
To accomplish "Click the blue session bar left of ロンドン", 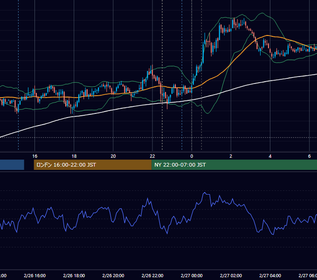I will point(12,165).
